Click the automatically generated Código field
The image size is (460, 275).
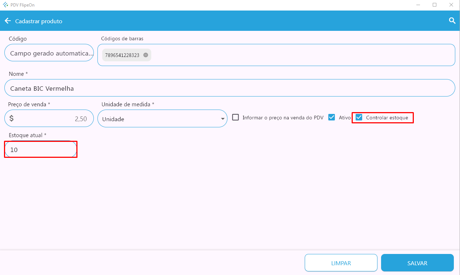(x=49, y=53)
